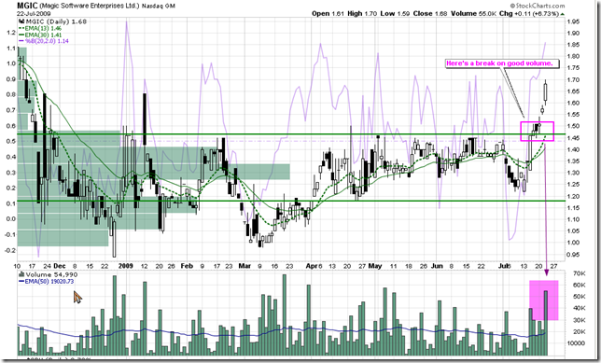Click the 1.45 value on the price axis
601x363 pixels.
click(573, 138)
